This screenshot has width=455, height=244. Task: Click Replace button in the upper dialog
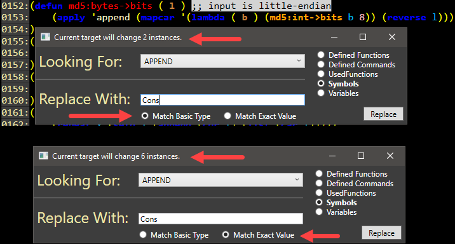(x=383, y=114)
